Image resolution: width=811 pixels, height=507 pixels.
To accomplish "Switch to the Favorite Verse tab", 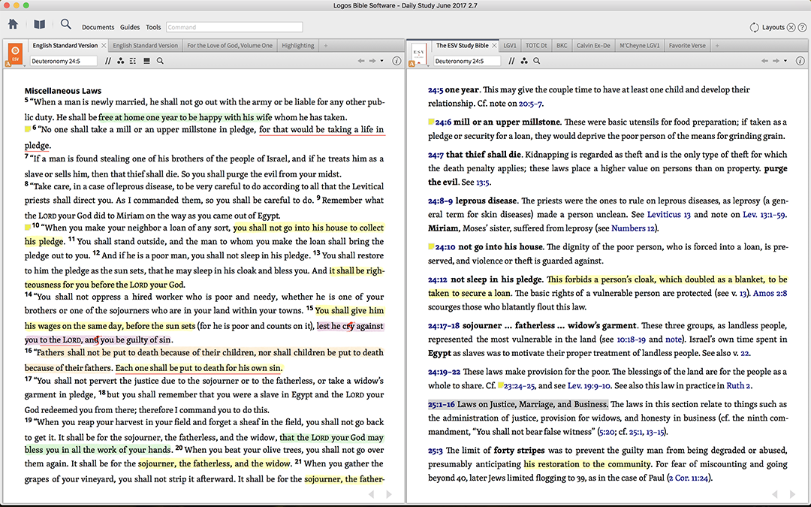I will [687, 46].
